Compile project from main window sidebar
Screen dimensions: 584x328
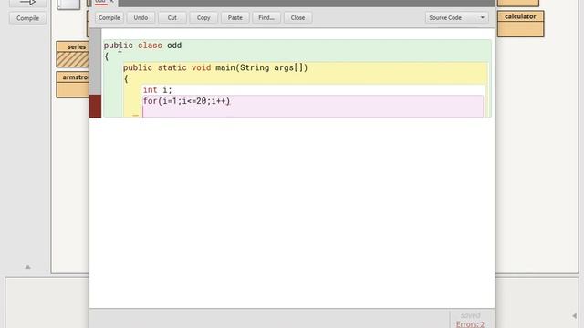27,18
